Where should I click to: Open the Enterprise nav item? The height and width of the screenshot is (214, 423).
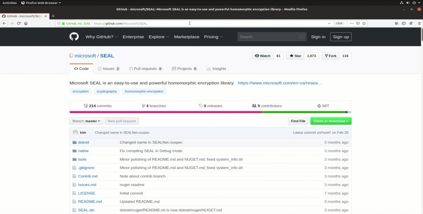133,37
